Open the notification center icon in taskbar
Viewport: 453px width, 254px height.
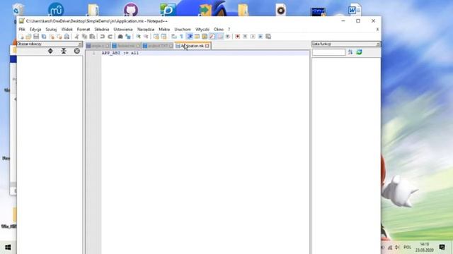tap(442, 248)
